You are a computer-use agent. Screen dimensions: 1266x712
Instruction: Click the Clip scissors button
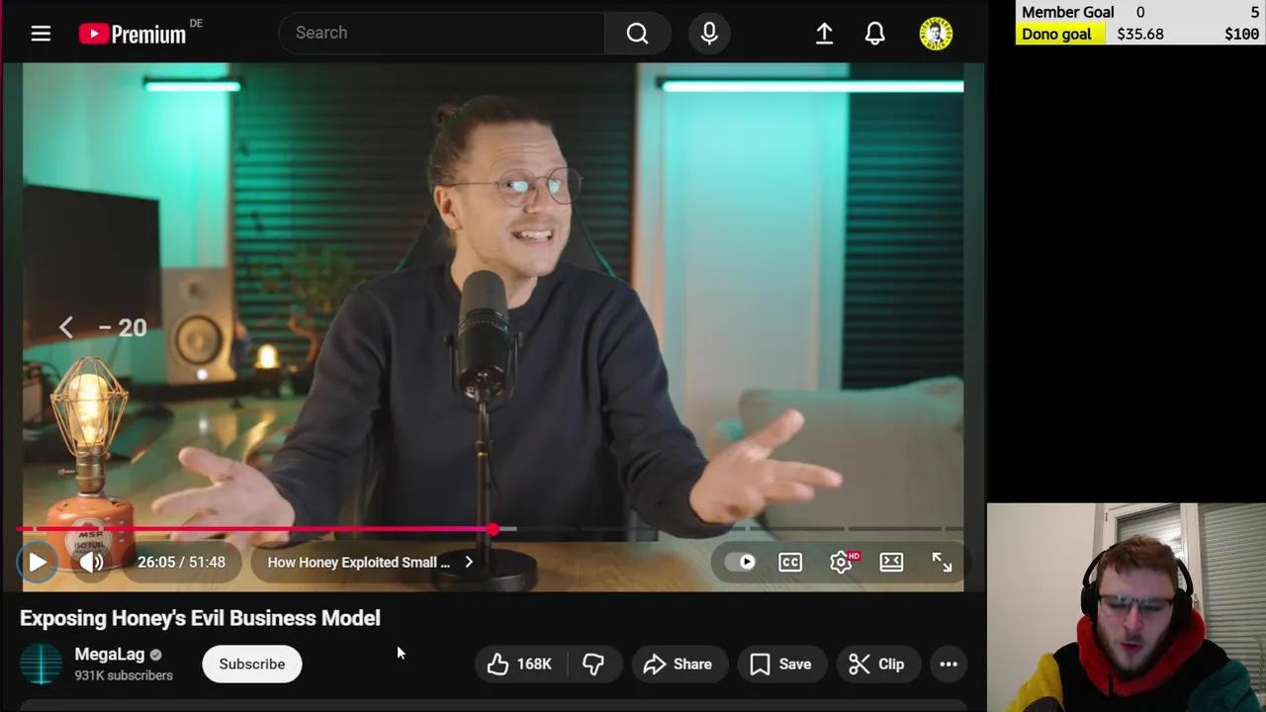(x=877, y=665)
